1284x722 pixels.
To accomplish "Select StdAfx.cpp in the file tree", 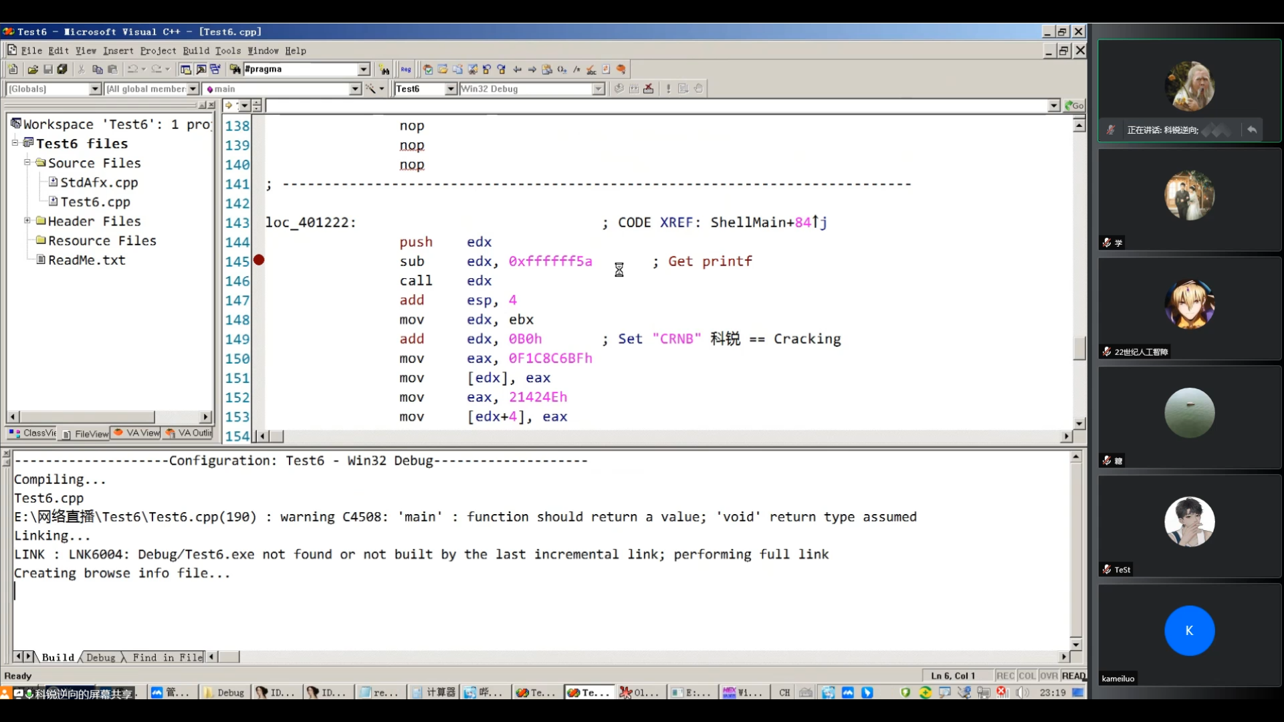I will tap(99, 183).
